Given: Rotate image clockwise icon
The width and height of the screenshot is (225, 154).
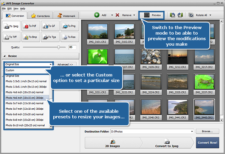Looking at the screenshot, I should [180, 15].
